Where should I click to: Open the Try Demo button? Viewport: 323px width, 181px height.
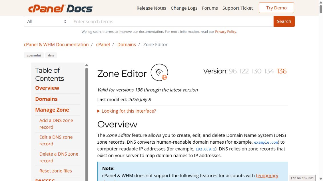pos(276,8)
